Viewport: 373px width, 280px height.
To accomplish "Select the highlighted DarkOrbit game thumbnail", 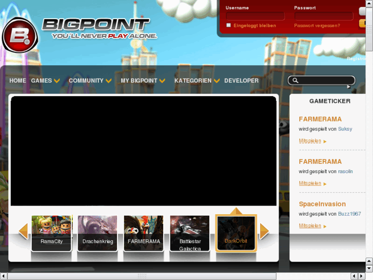I will tap(236, 233).
